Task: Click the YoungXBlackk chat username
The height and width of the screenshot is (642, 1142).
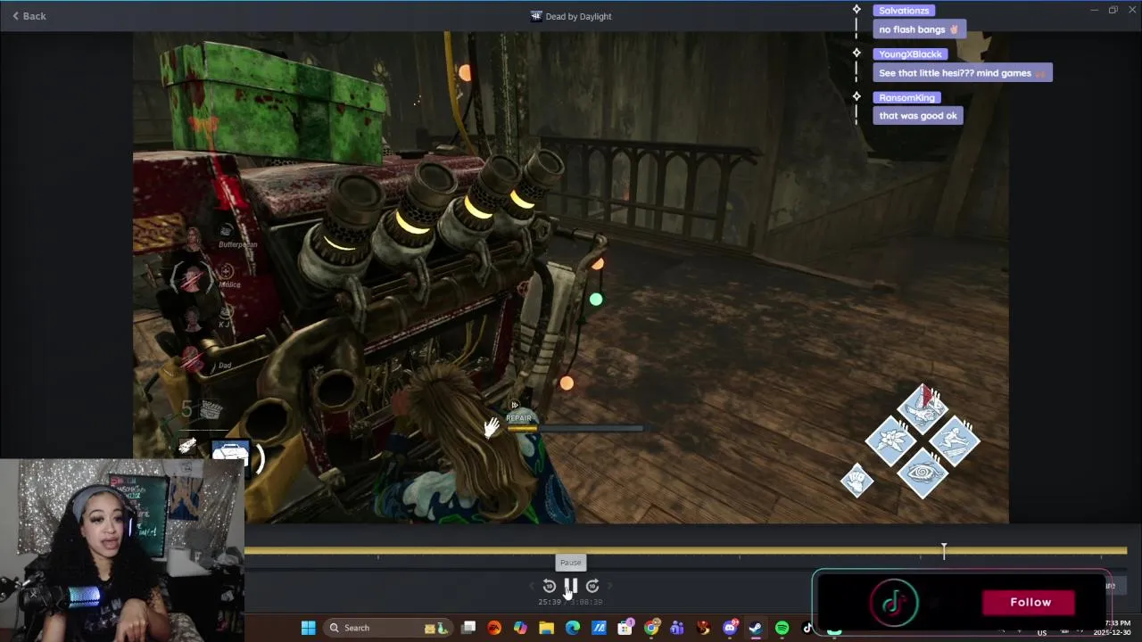Action: pos(910,54)
